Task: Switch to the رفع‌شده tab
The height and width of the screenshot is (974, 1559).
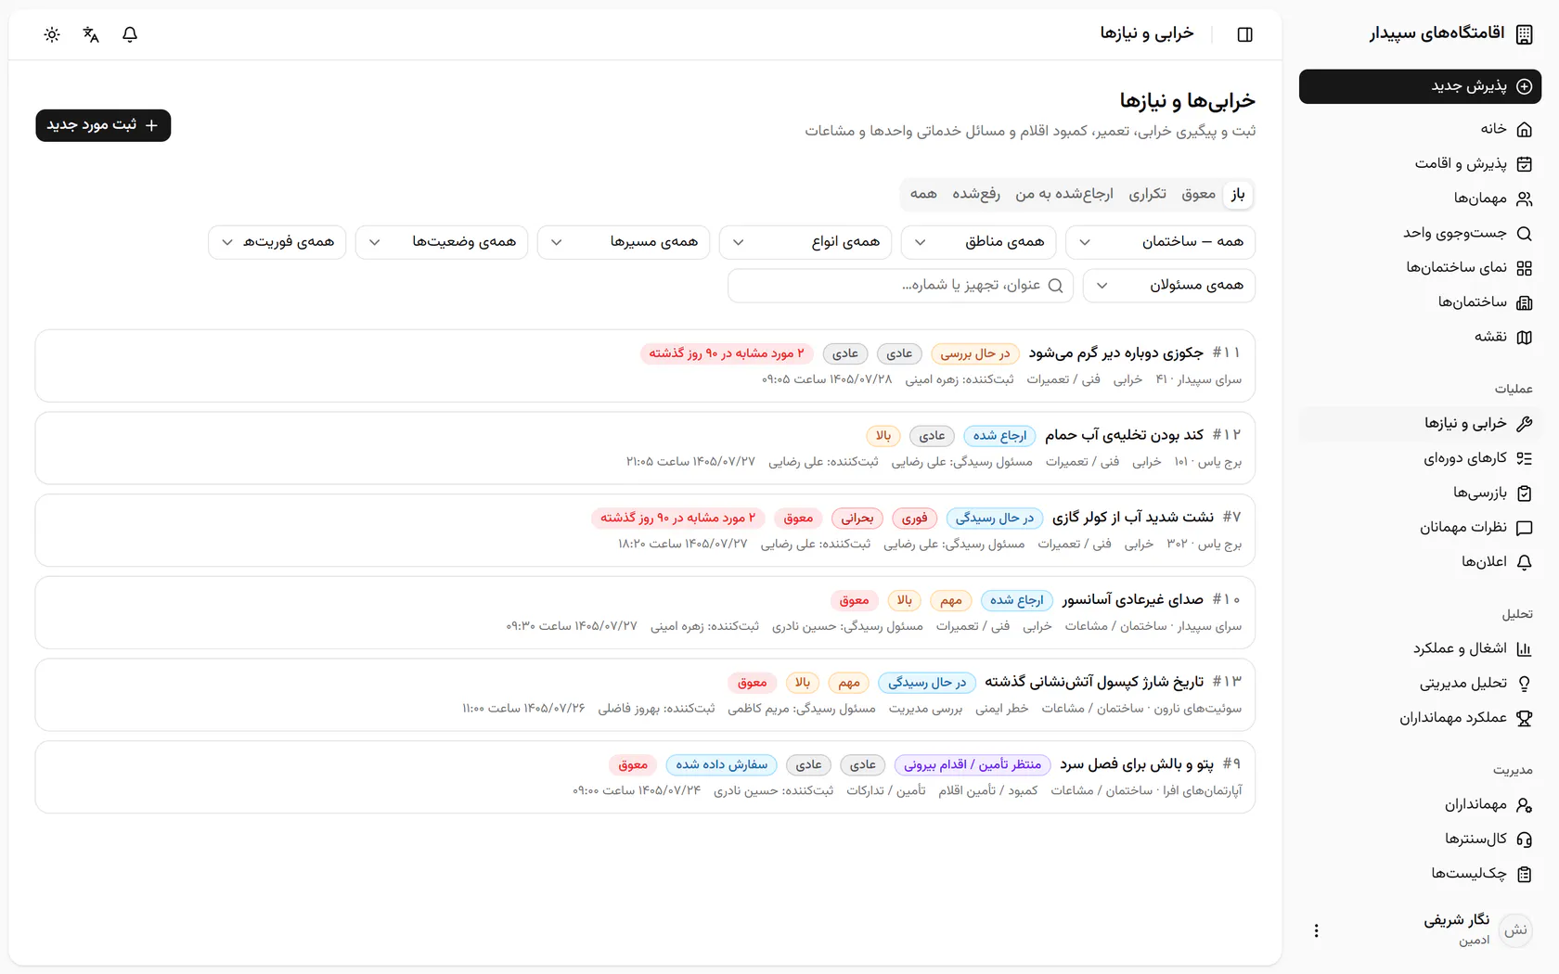Action: (976, 194)
